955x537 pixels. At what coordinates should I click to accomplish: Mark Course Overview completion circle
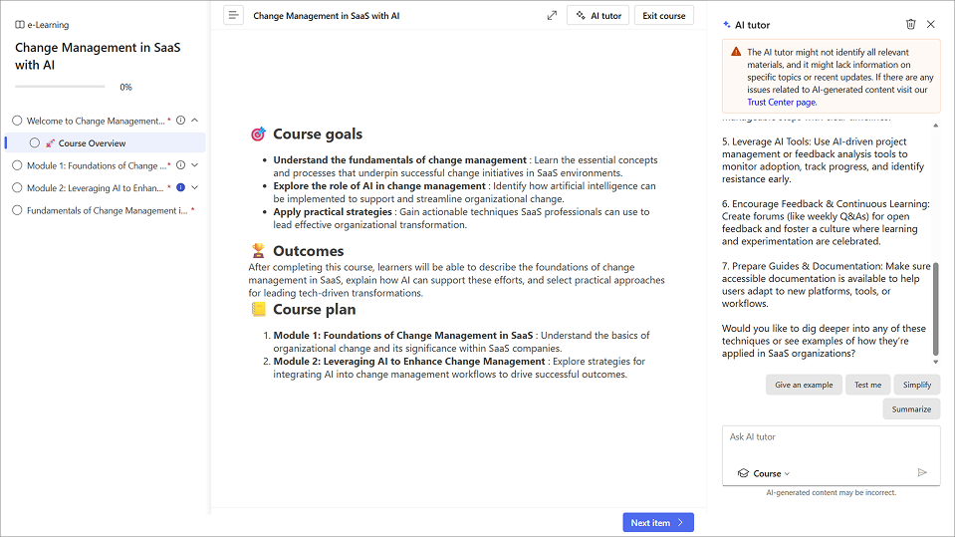(35, 142)
